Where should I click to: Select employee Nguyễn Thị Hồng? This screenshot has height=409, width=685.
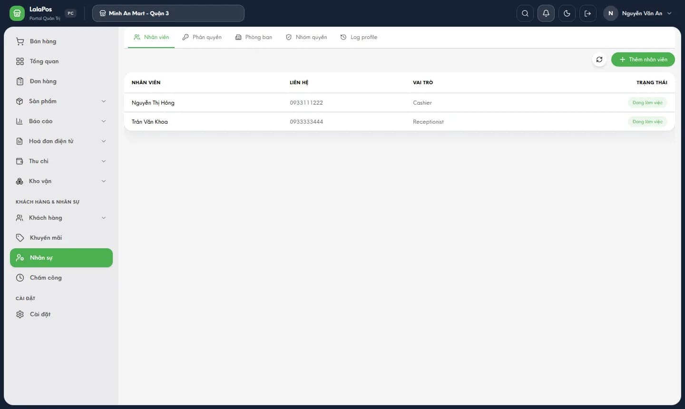[153, 103]
